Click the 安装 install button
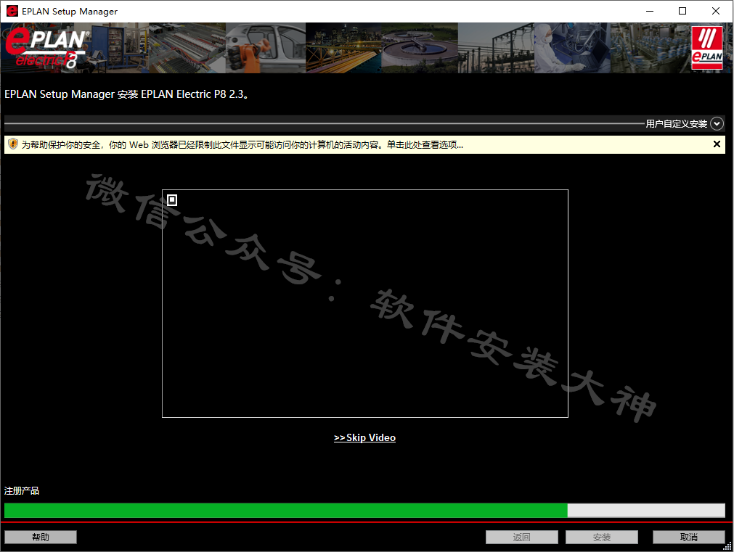 (602, 537)
